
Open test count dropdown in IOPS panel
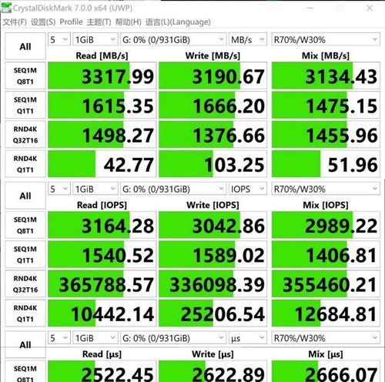[x=59, y=189]
